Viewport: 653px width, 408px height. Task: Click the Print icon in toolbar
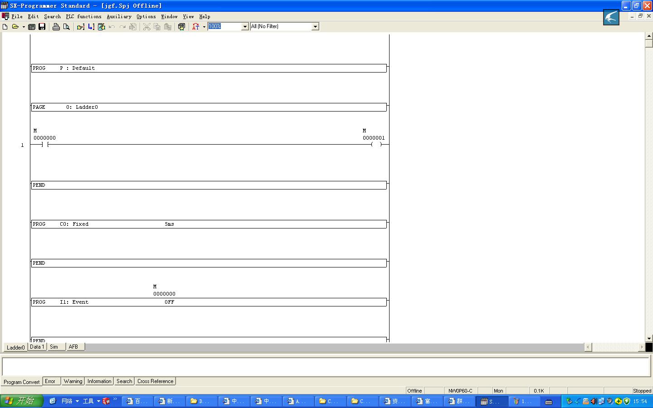pyautogui.click(x=56, y=27)
